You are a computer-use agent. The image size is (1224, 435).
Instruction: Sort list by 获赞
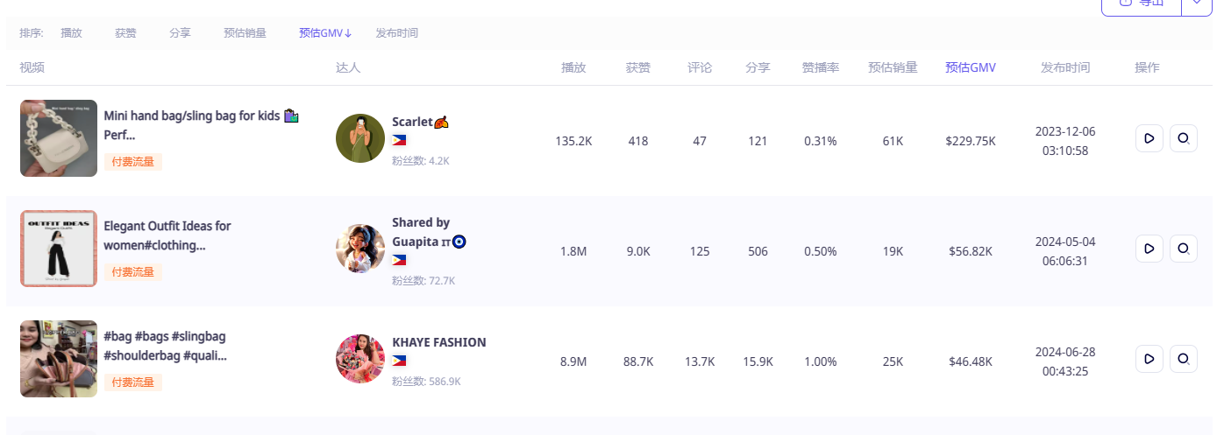coord(125,33)
